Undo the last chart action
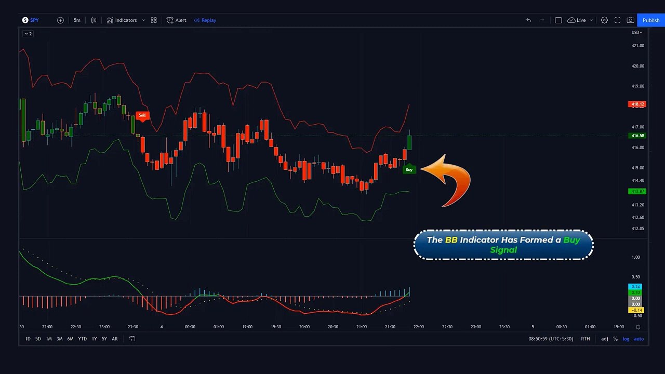The height and width of the screenshot is (374, 665). pyautogui.click(x=528, y=20)
